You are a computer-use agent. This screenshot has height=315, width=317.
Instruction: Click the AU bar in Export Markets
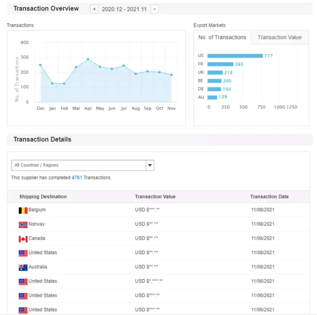[212, 97]
